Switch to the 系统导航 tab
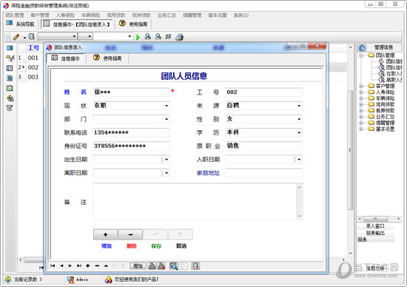 point(21,24)
